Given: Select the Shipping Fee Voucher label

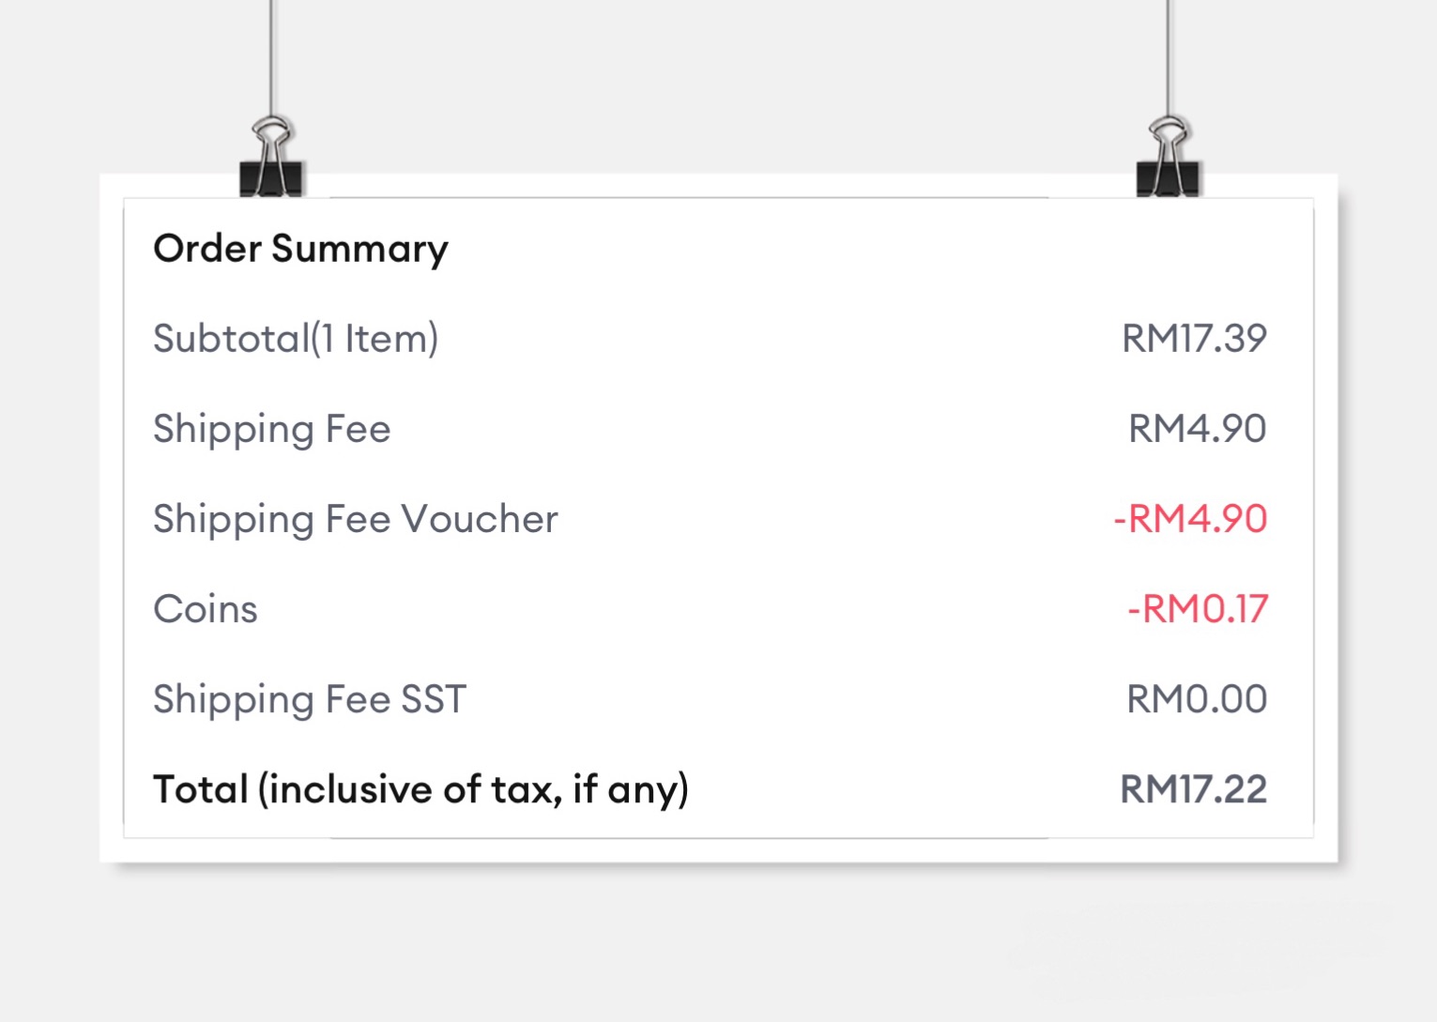Looking at the screenshot, I should click(x=355, y=519).
